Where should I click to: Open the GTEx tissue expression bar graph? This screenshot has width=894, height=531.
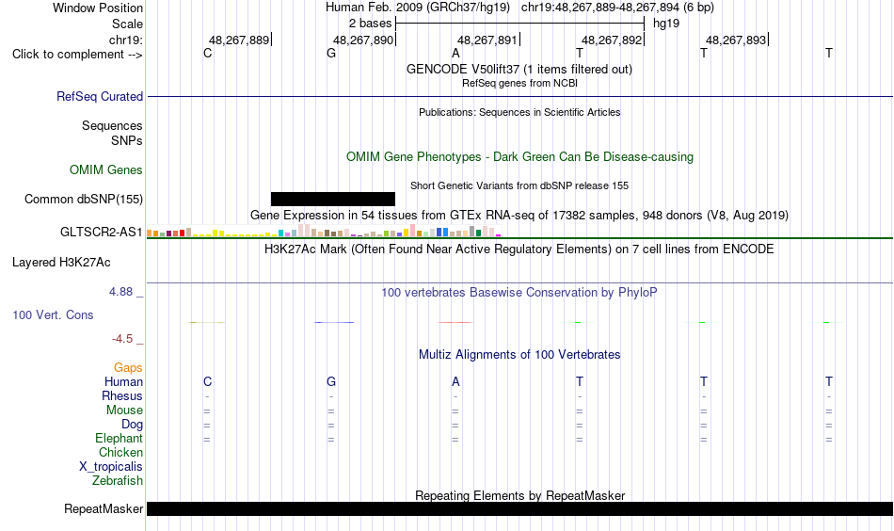tap(324, 231)
